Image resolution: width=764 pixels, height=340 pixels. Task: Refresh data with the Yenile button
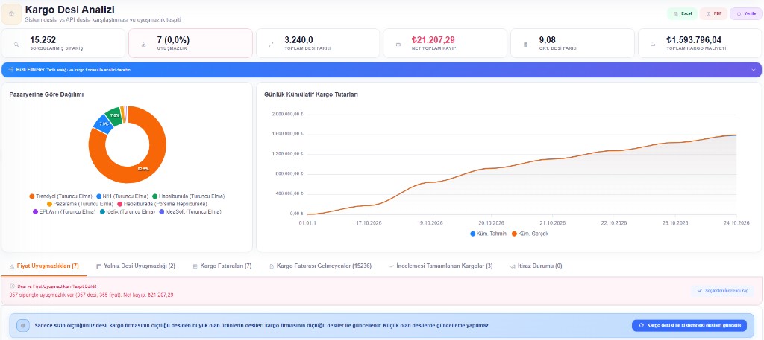tap(745, 13)
